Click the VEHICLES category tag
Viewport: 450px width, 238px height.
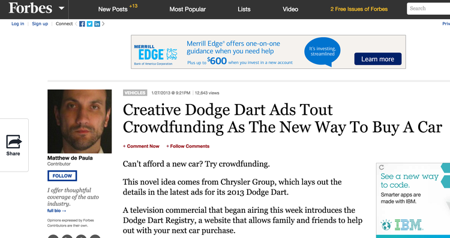pos(135,93)
